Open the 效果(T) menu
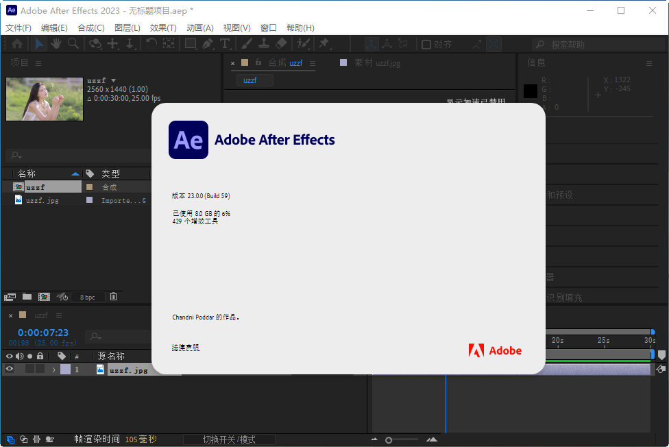This screenshot has height=447, width=669. coord(162,28)
